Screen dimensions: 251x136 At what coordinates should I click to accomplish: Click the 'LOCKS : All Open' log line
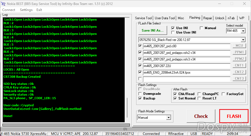(x=16, y=70)
